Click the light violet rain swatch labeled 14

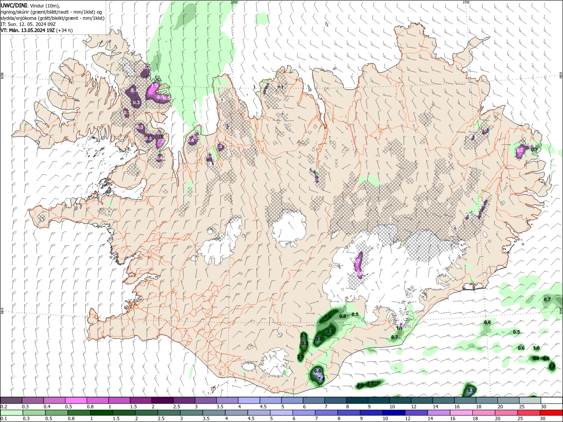(438, 413)
